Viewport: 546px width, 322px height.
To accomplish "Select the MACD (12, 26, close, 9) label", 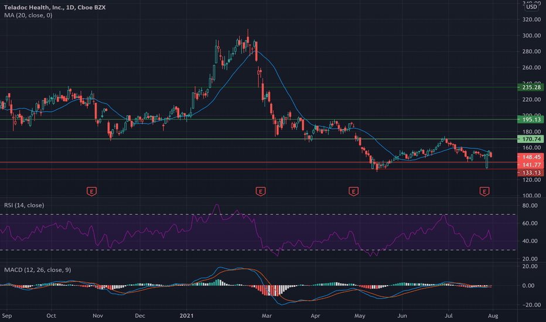I will pyautogui.click(x=37, y=270).
